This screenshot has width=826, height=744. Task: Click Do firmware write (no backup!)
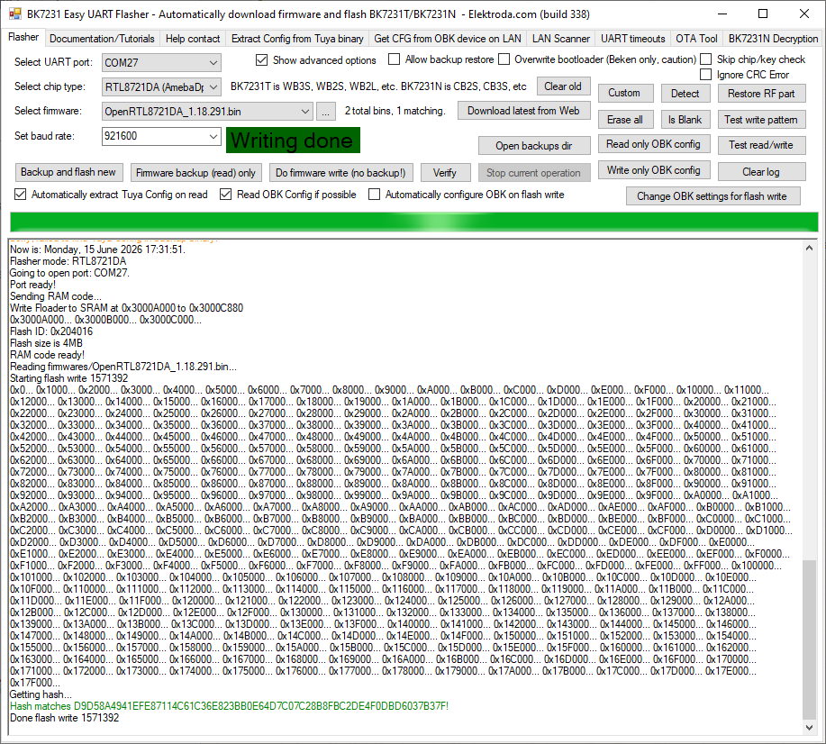[x=340, y=173]
